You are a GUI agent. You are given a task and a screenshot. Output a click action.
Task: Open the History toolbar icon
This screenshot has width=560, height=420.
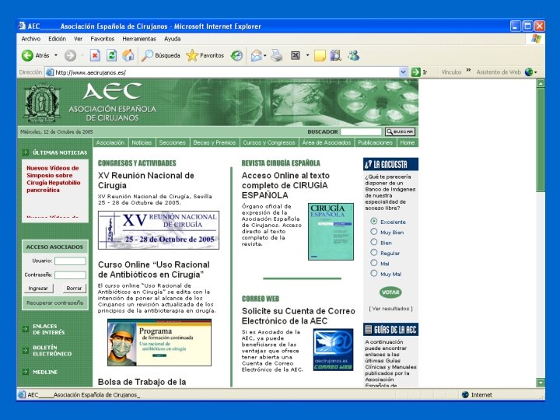click(x=236, y=55)
